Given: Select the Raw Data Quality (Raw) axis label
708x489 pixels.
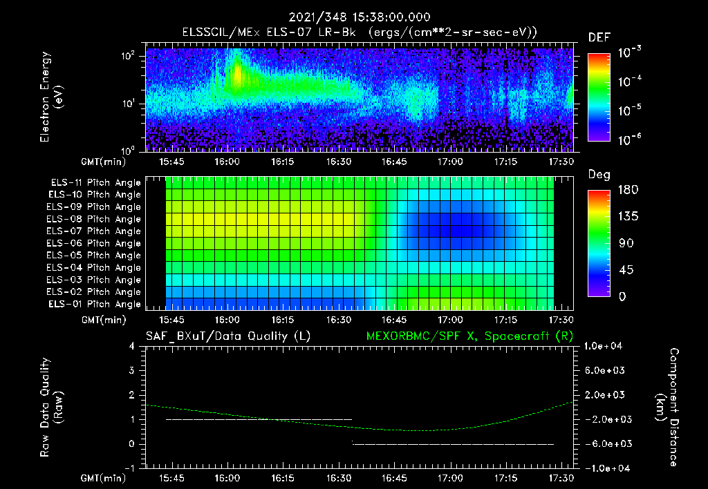Looking at the screenshot, I should pos(51,407).
